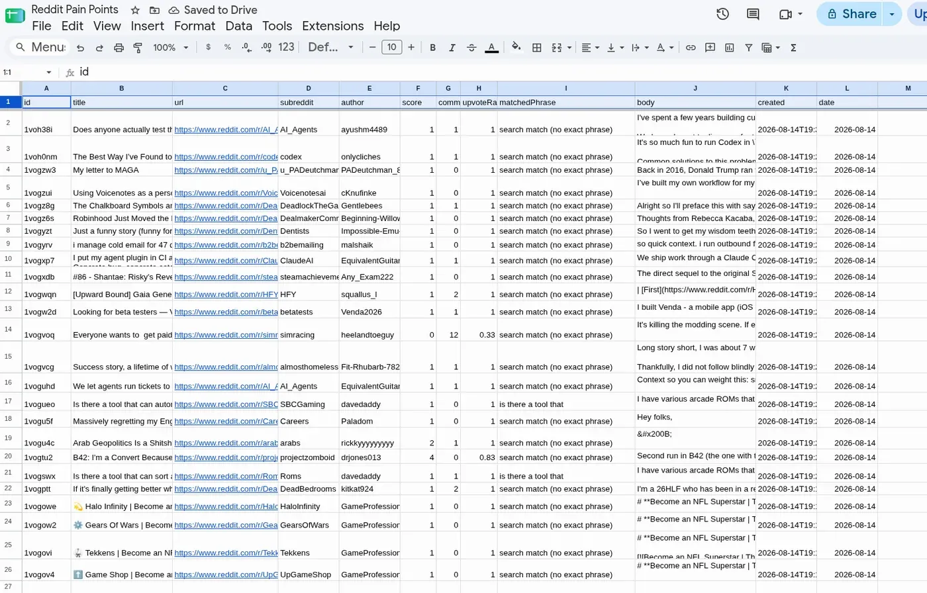Merge the selected cells
The width and height of the screenshot is (927, 593).
[557, 48]
